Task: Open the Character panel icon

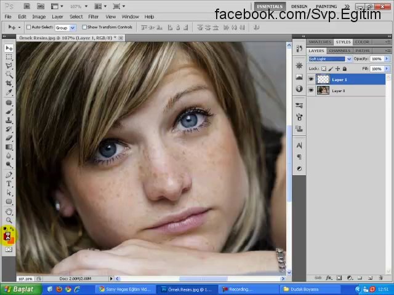Action: tap(299, 146)
